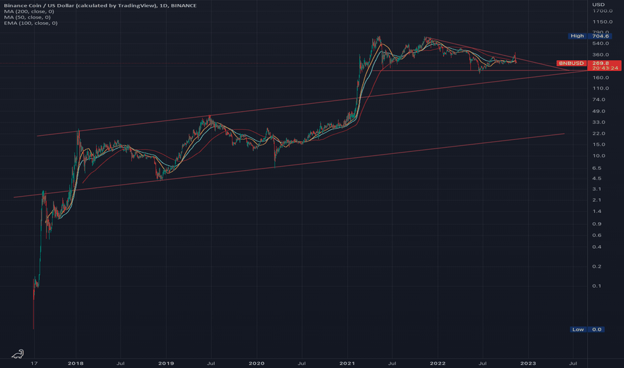Click the 3.1 price axis label

597,189
